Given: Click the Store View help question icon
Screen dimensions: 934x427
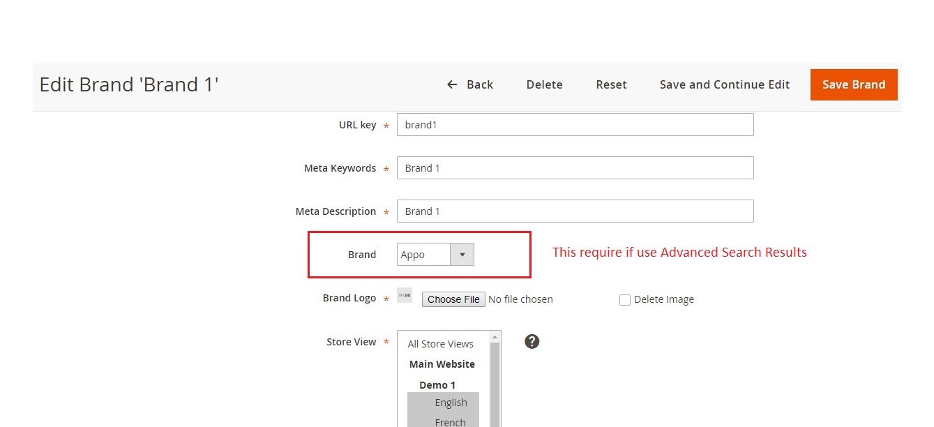Looking at the screenshot, I should 532,341.
